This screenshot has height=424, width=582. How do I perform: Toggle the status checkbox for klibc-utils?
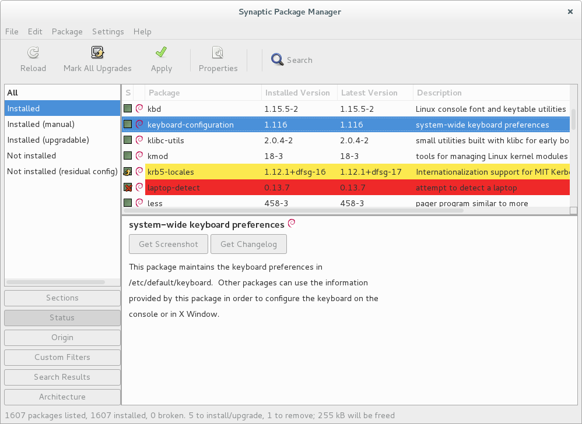[x=128, y=140]
